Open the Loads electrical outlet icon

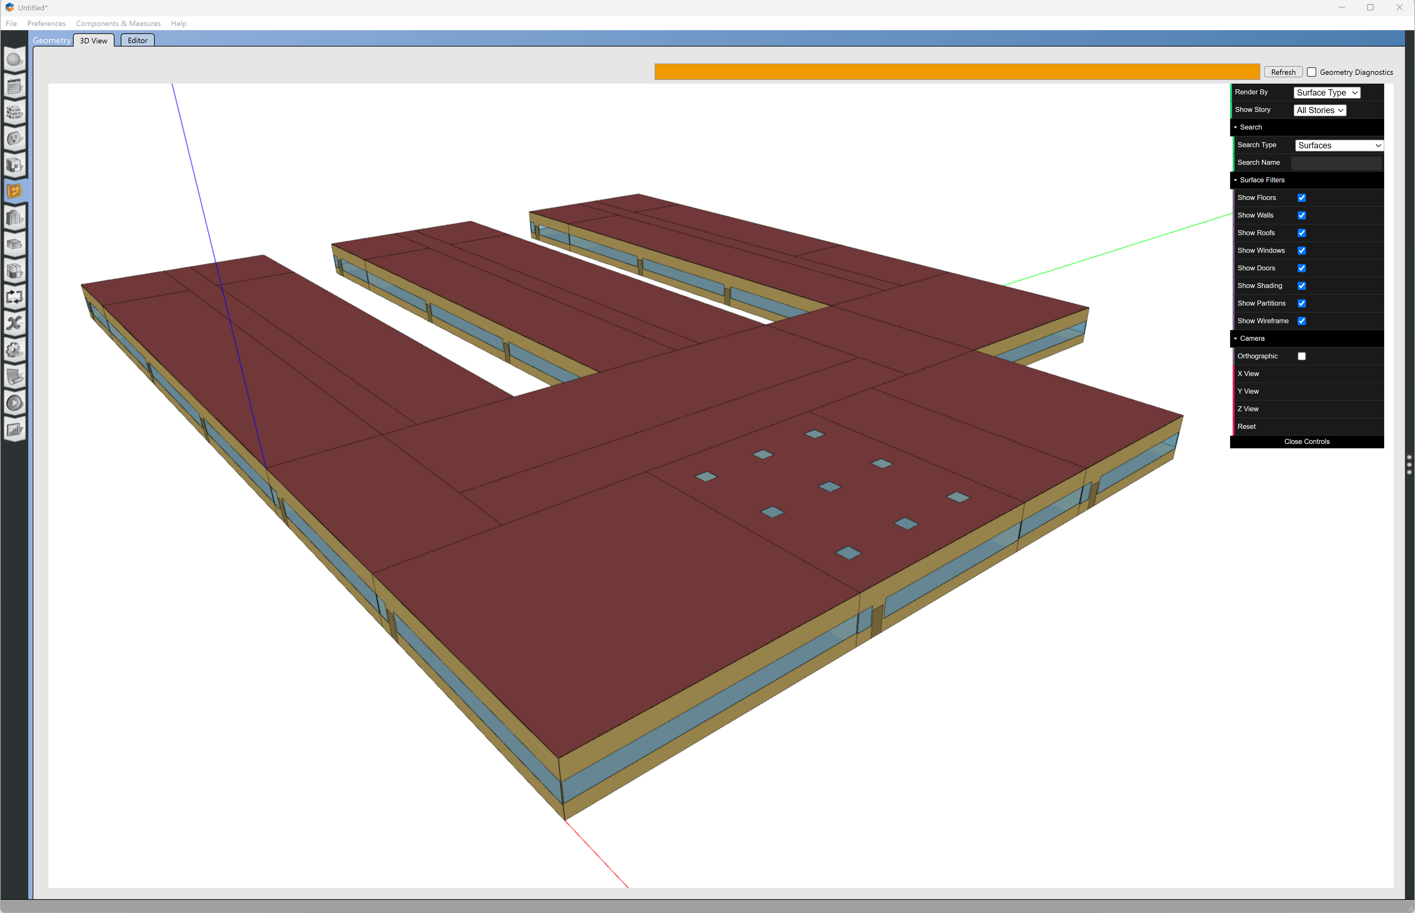pos(14,139)
